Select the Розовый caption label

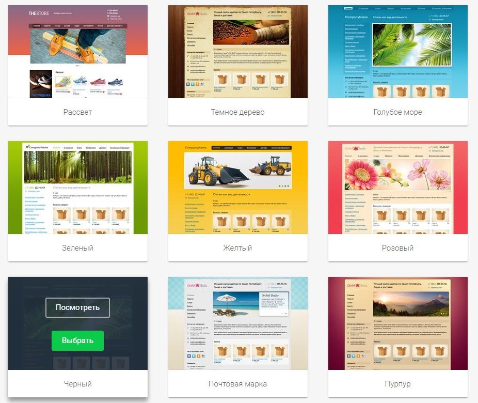coord(398,247)
